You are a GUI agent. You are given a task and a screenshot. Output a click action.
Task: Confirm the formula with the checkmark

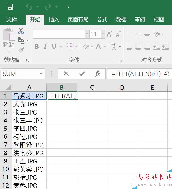click(82, 74)
